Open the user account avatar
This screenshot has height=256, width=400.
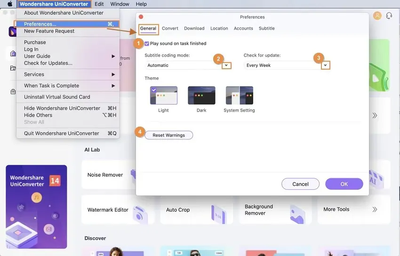coord(377,16)
